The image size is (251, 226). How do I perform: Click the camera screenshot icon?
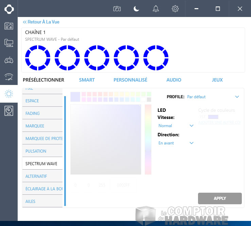click(117, 9)
